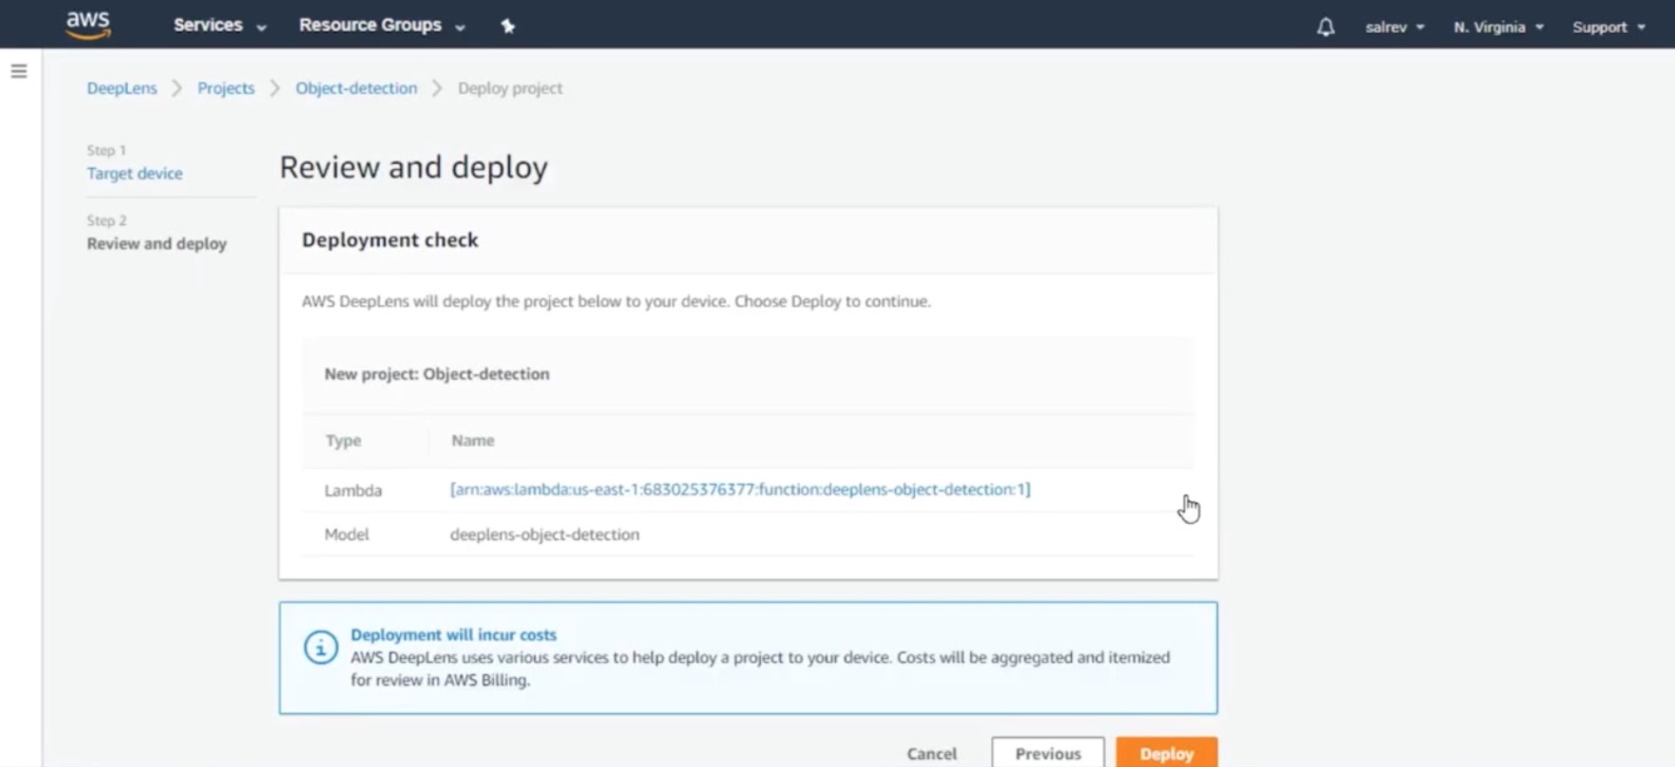Click 'New project: Object-detection' heading
Image resolution: width=1675 pixels, height=767 pixels.
pyautogui.click(x=437, y=374)
